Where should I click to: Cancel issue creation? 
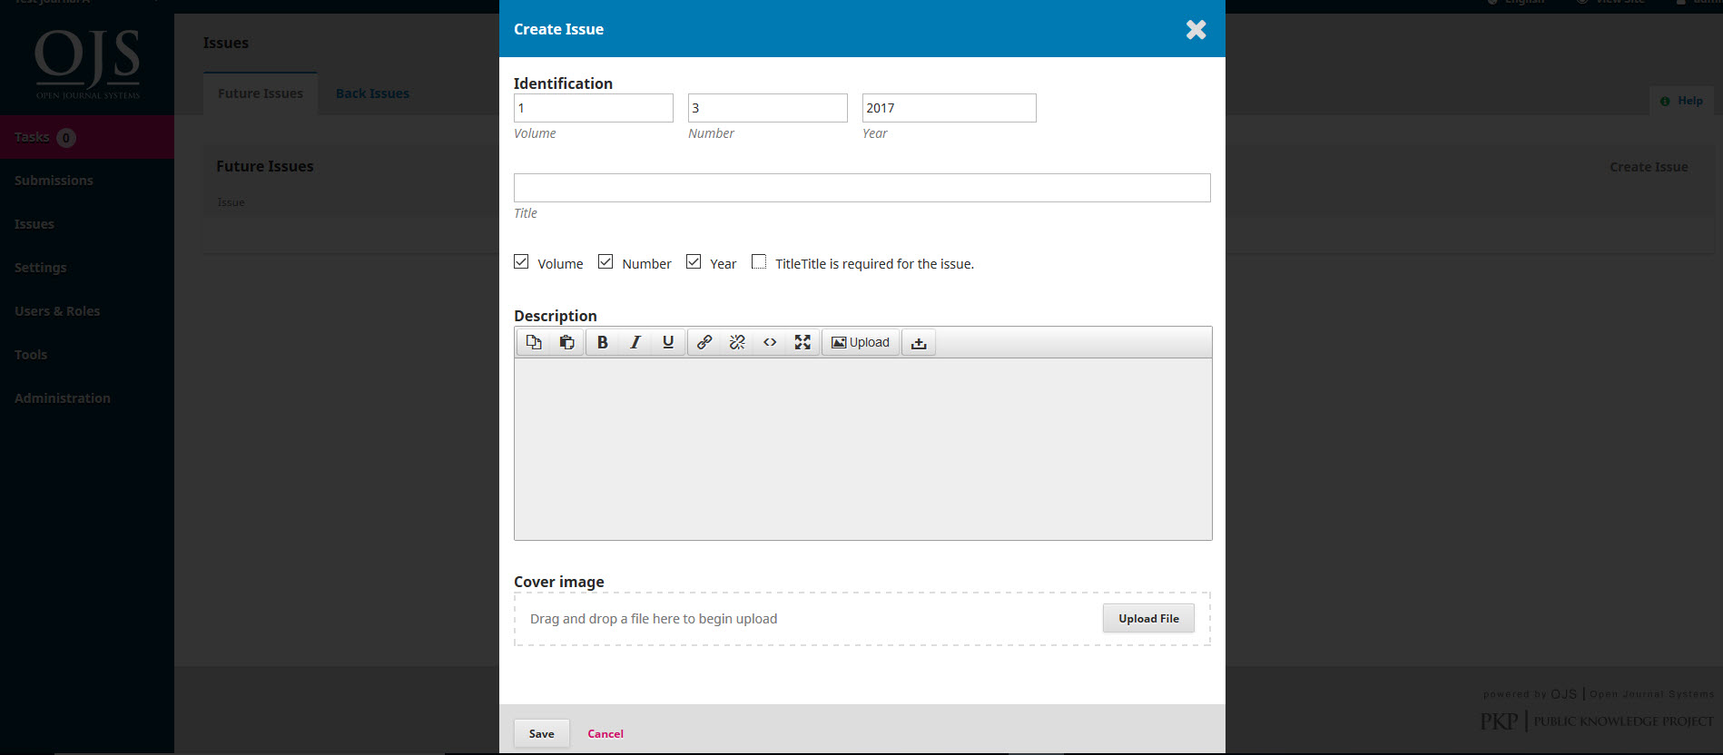click(x=606, y=733)
